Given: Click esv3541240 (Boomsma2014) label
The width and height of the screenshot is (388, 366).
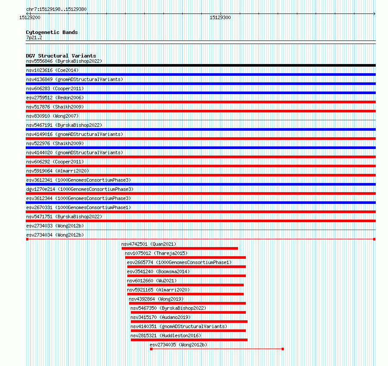Looking at the screenshot, I should coord(158,271).
